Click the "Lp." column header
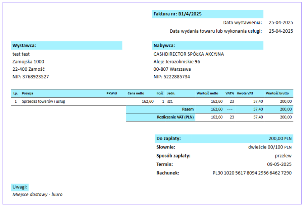The height and width of the screenshot is (207, 305). 15,93
